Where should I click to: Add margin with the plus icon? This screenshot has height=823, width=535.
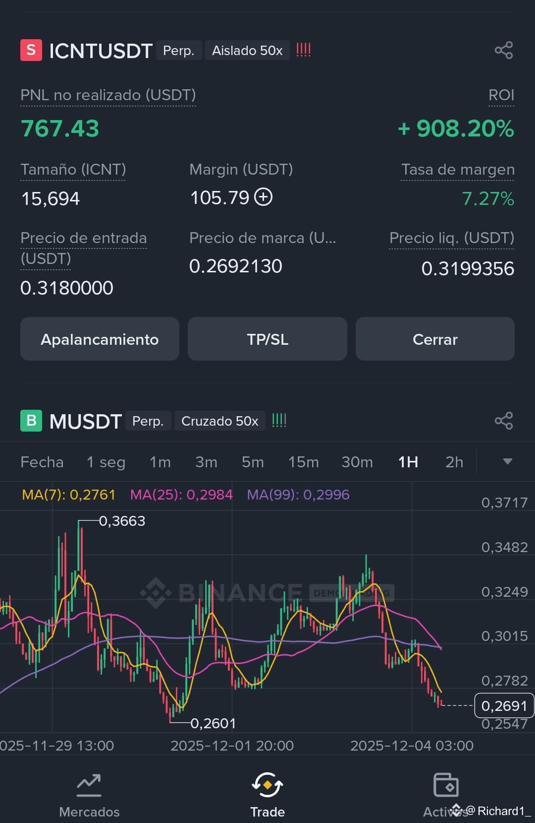(263, 197)
